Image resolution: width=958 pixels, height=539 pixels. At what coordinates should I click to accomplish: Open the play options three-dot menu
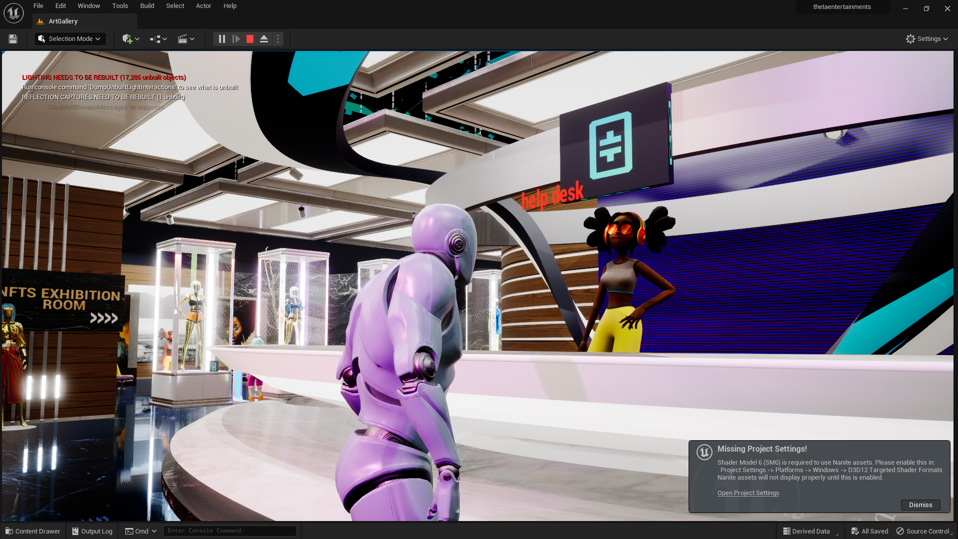(278, 39)
